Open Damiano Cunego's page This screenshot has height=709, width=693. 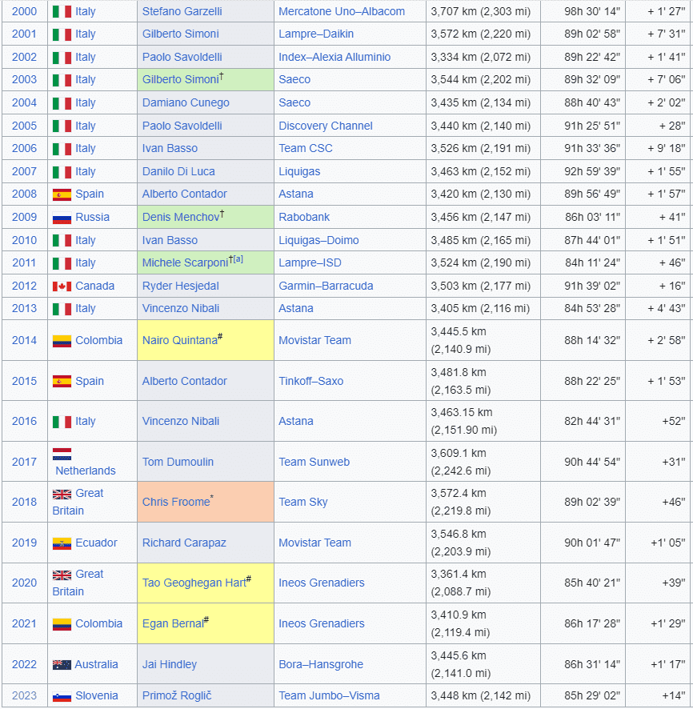186,102
